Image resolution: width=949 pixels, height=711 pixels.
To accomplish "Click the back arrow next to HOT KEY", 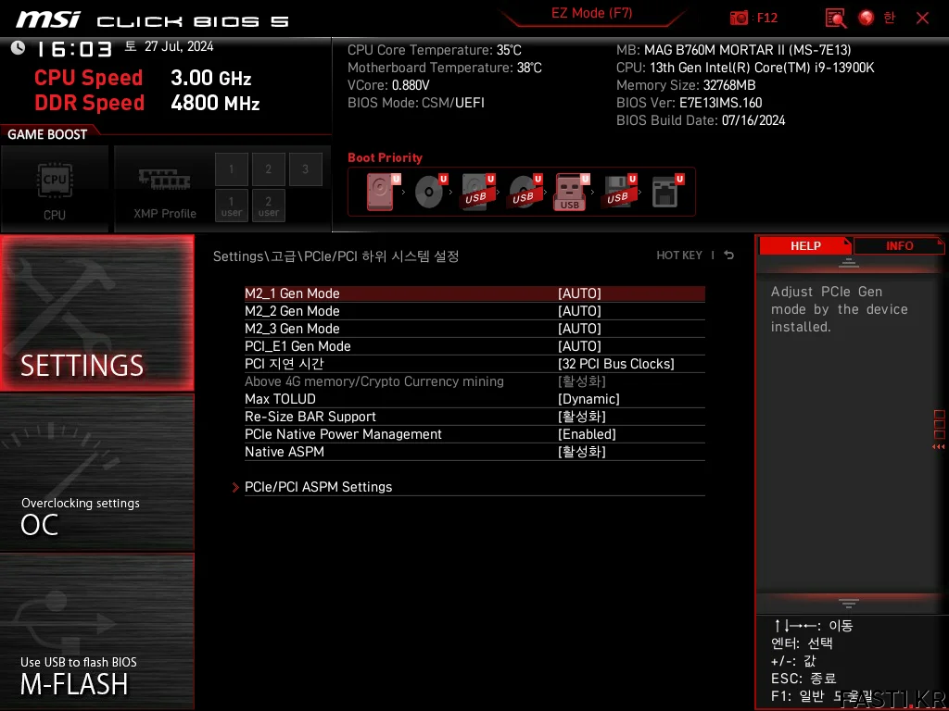I will [x=728, y=256].
